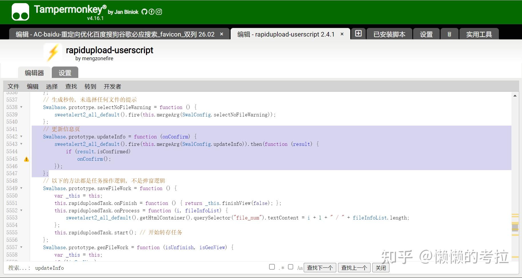
Task: Click the 关闭 search button
Action: (381, 268)
